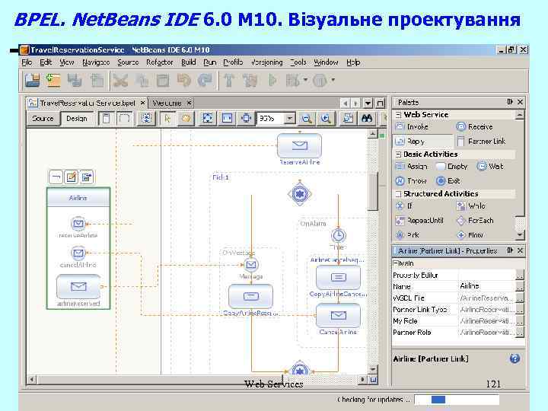548x411 pixels.
Task: Click the Fit Diagram icon in editor toolbar
Action: [x=208, y=119]
